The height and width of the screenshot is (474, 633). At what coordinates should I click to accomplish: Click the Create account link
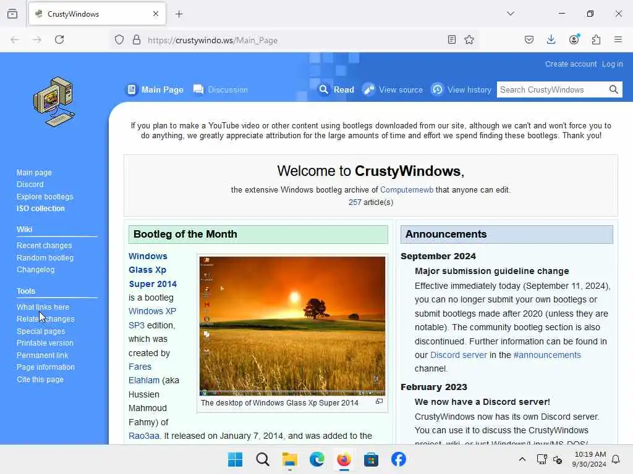[571, 64]
